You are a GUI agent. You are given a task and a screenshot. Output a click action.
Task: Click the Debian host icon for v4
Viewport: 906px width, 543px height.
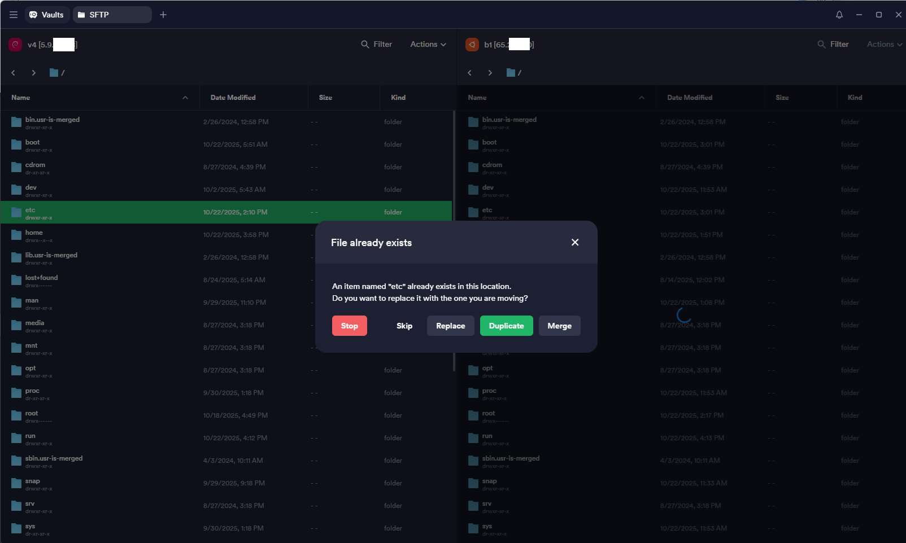pyautogui.click(x=15, y=45)
